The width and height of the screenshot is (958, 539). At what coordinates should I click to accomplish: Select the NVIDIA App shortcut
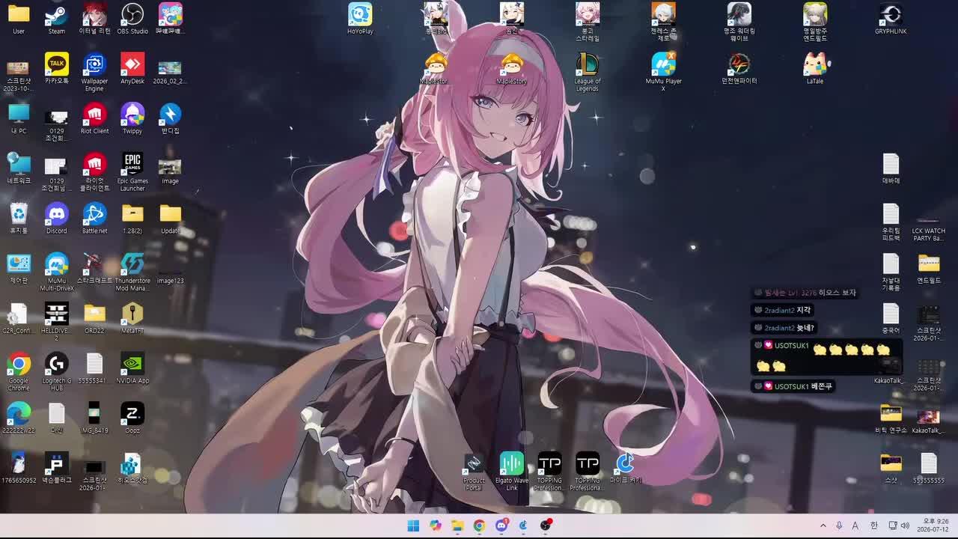[132, 368]
